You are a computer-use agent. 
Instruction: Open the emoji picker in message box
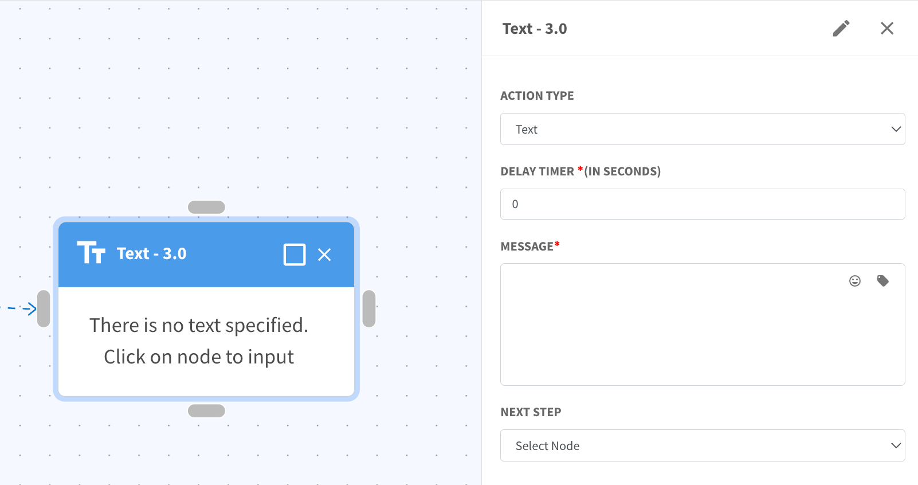(x=854, y=280)
